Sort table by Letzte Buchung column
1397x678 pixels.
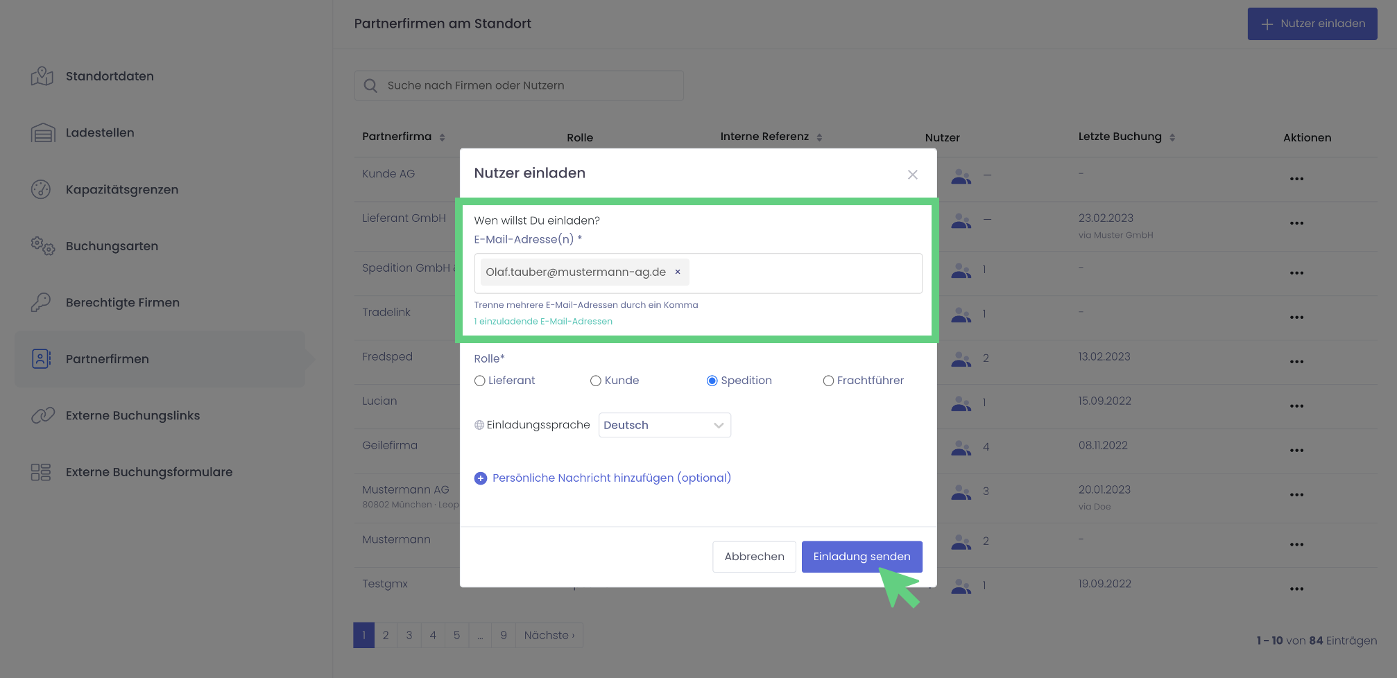(1172, 137)
